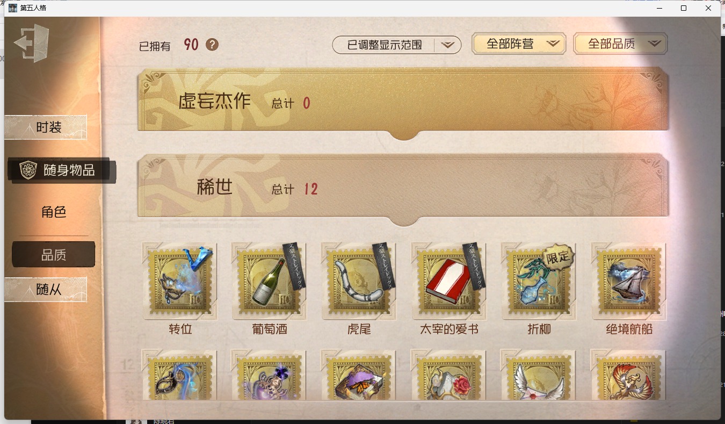Choose the 绝境航船 ship accessory
The width and height of the screenshot is (725, 424).
point(629,281)
